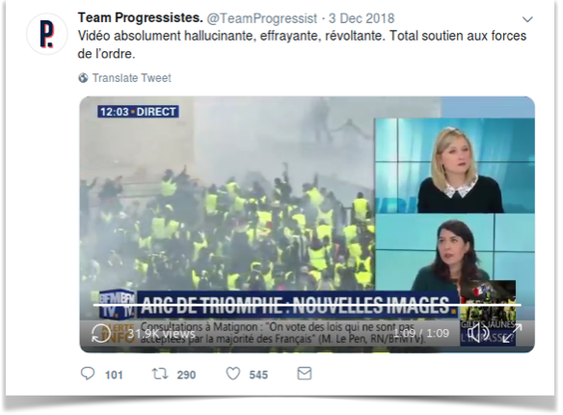The width and height of the screenshot is (563, 415).
Task: Click the 1:09 / 1:09 time display
Action: [421, 333]
